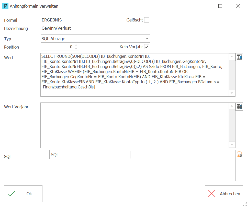Click the SQL column header in grid

coord(90,155)
